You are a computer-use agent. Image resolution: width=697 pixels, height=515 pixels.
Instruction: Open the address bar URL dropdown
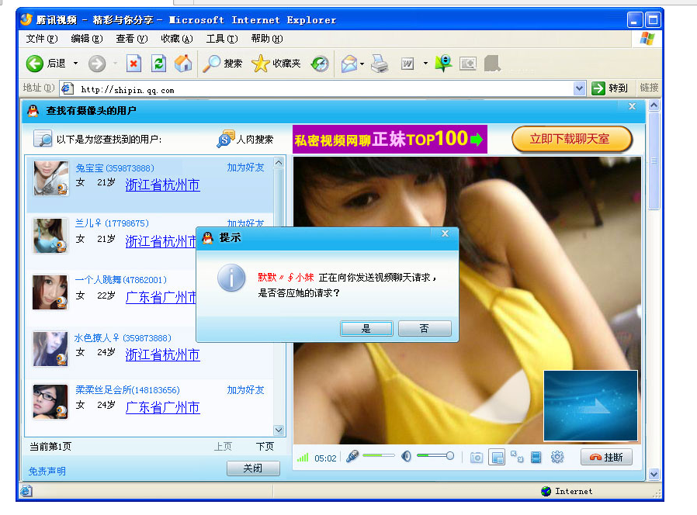(x=580, y=88)
